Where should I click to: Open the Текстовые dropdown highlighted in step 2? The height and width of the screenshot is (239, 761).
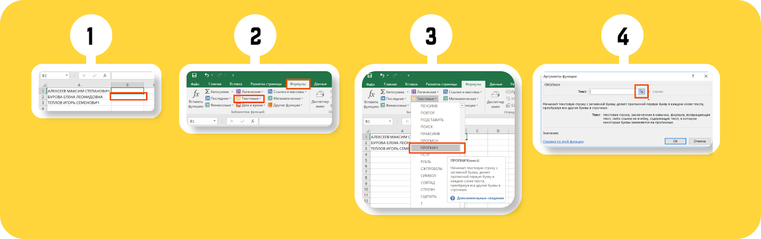click(x=249, y=98)
